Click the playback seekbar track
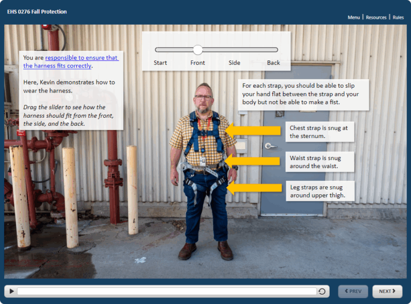 167,291
